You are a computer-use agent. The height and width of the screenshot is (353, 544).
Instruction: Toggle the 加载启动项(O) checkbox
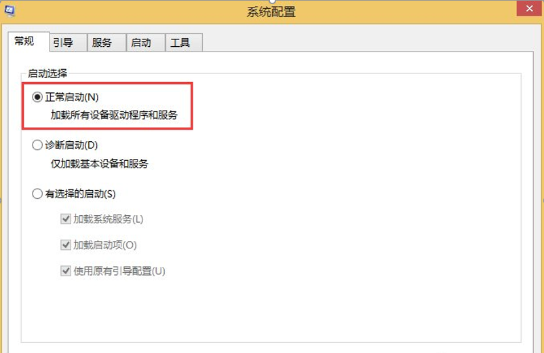66,245
